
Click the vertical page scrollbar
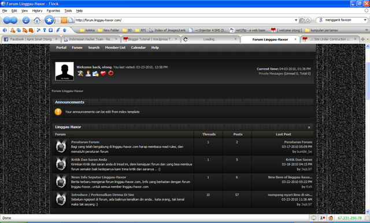point(368,129)
